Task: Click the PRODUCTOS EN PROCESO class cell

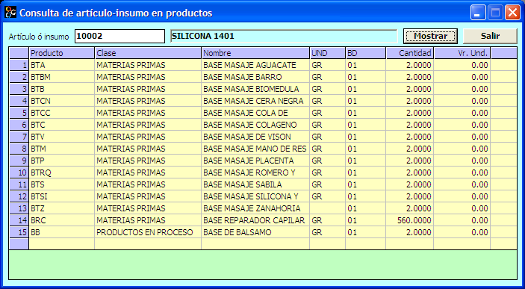Action: [148, 232]
